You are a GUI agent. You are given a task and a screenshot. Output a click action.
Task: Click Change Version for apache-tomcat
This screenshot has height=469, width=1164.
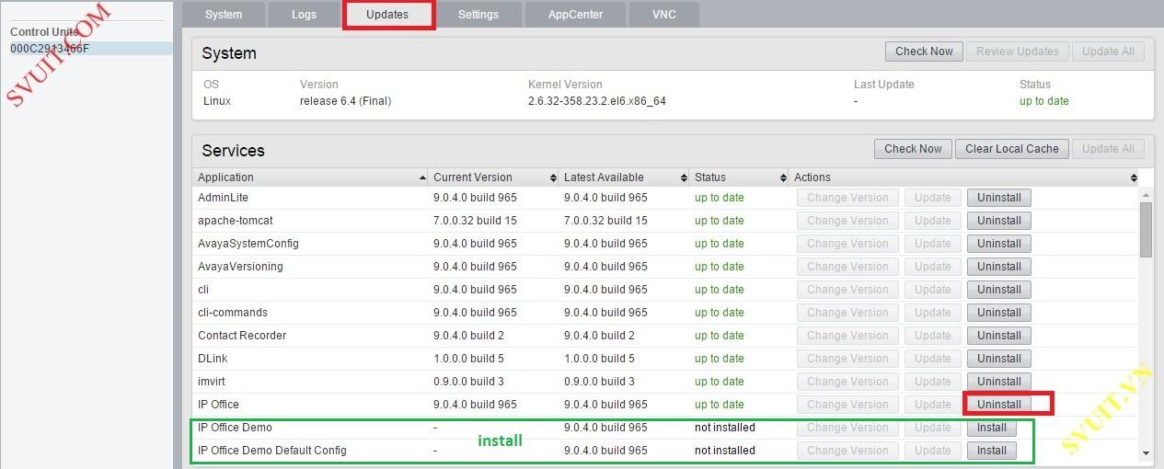point(847,221)
